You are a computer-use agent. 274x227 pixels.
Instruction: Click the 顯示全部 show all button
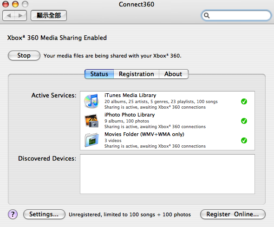point(49,15)
